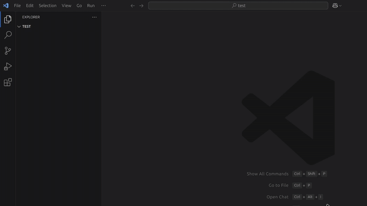The width and height of the screenshot is (367, 206).
Task: Select the TEST folder header
Action: tap(59, 27)
